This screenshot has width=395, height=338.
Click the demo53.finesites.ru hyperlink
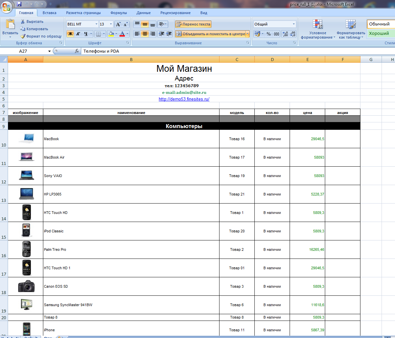click(184, 99)
